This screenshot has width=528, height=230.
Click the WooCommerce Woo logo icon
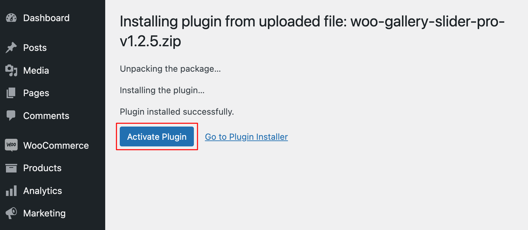pos(11,145)
